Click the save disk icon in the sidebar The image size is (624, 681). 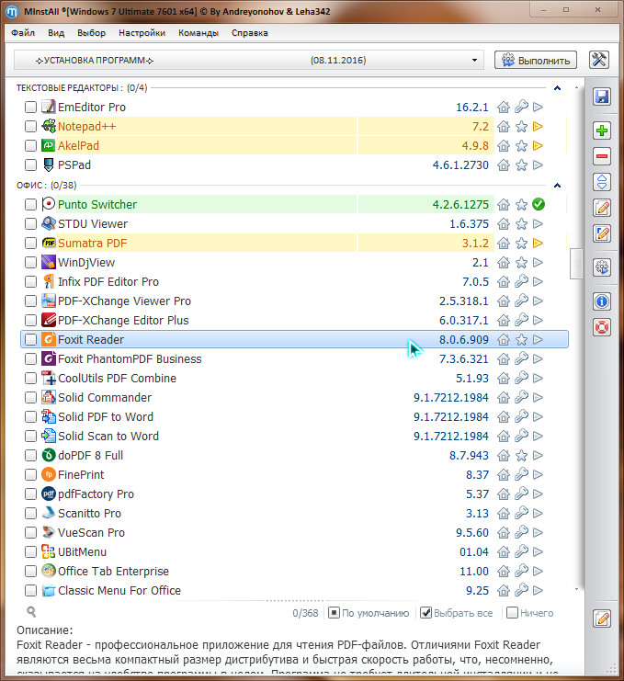coord(602,96)
